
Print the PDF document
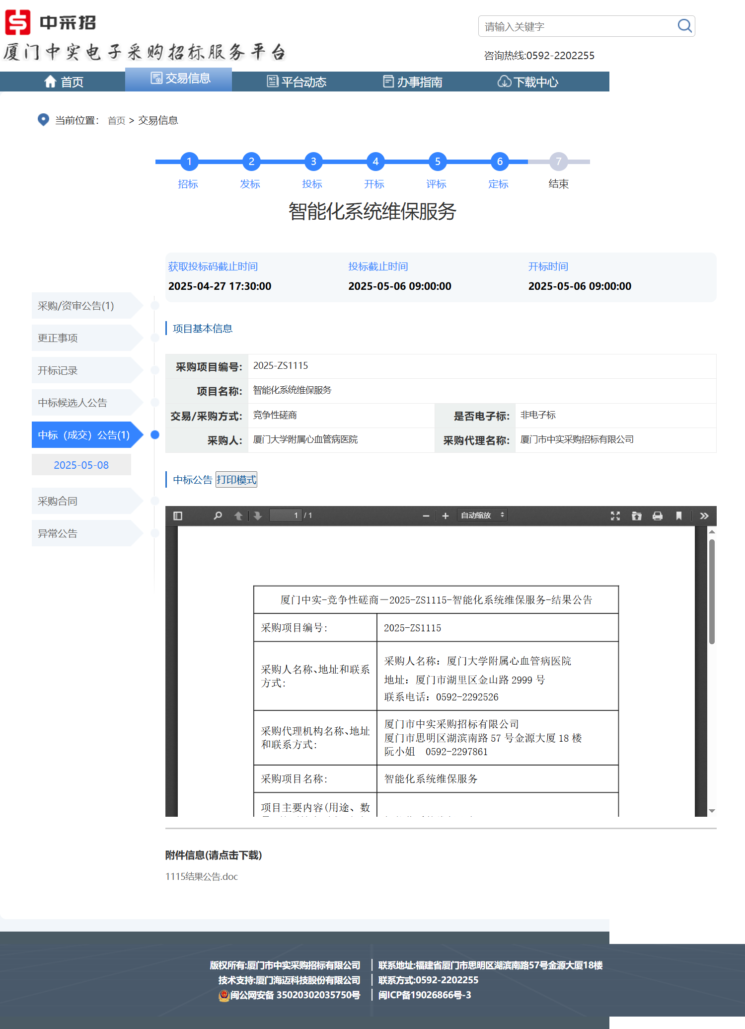[x=658, y=515]
